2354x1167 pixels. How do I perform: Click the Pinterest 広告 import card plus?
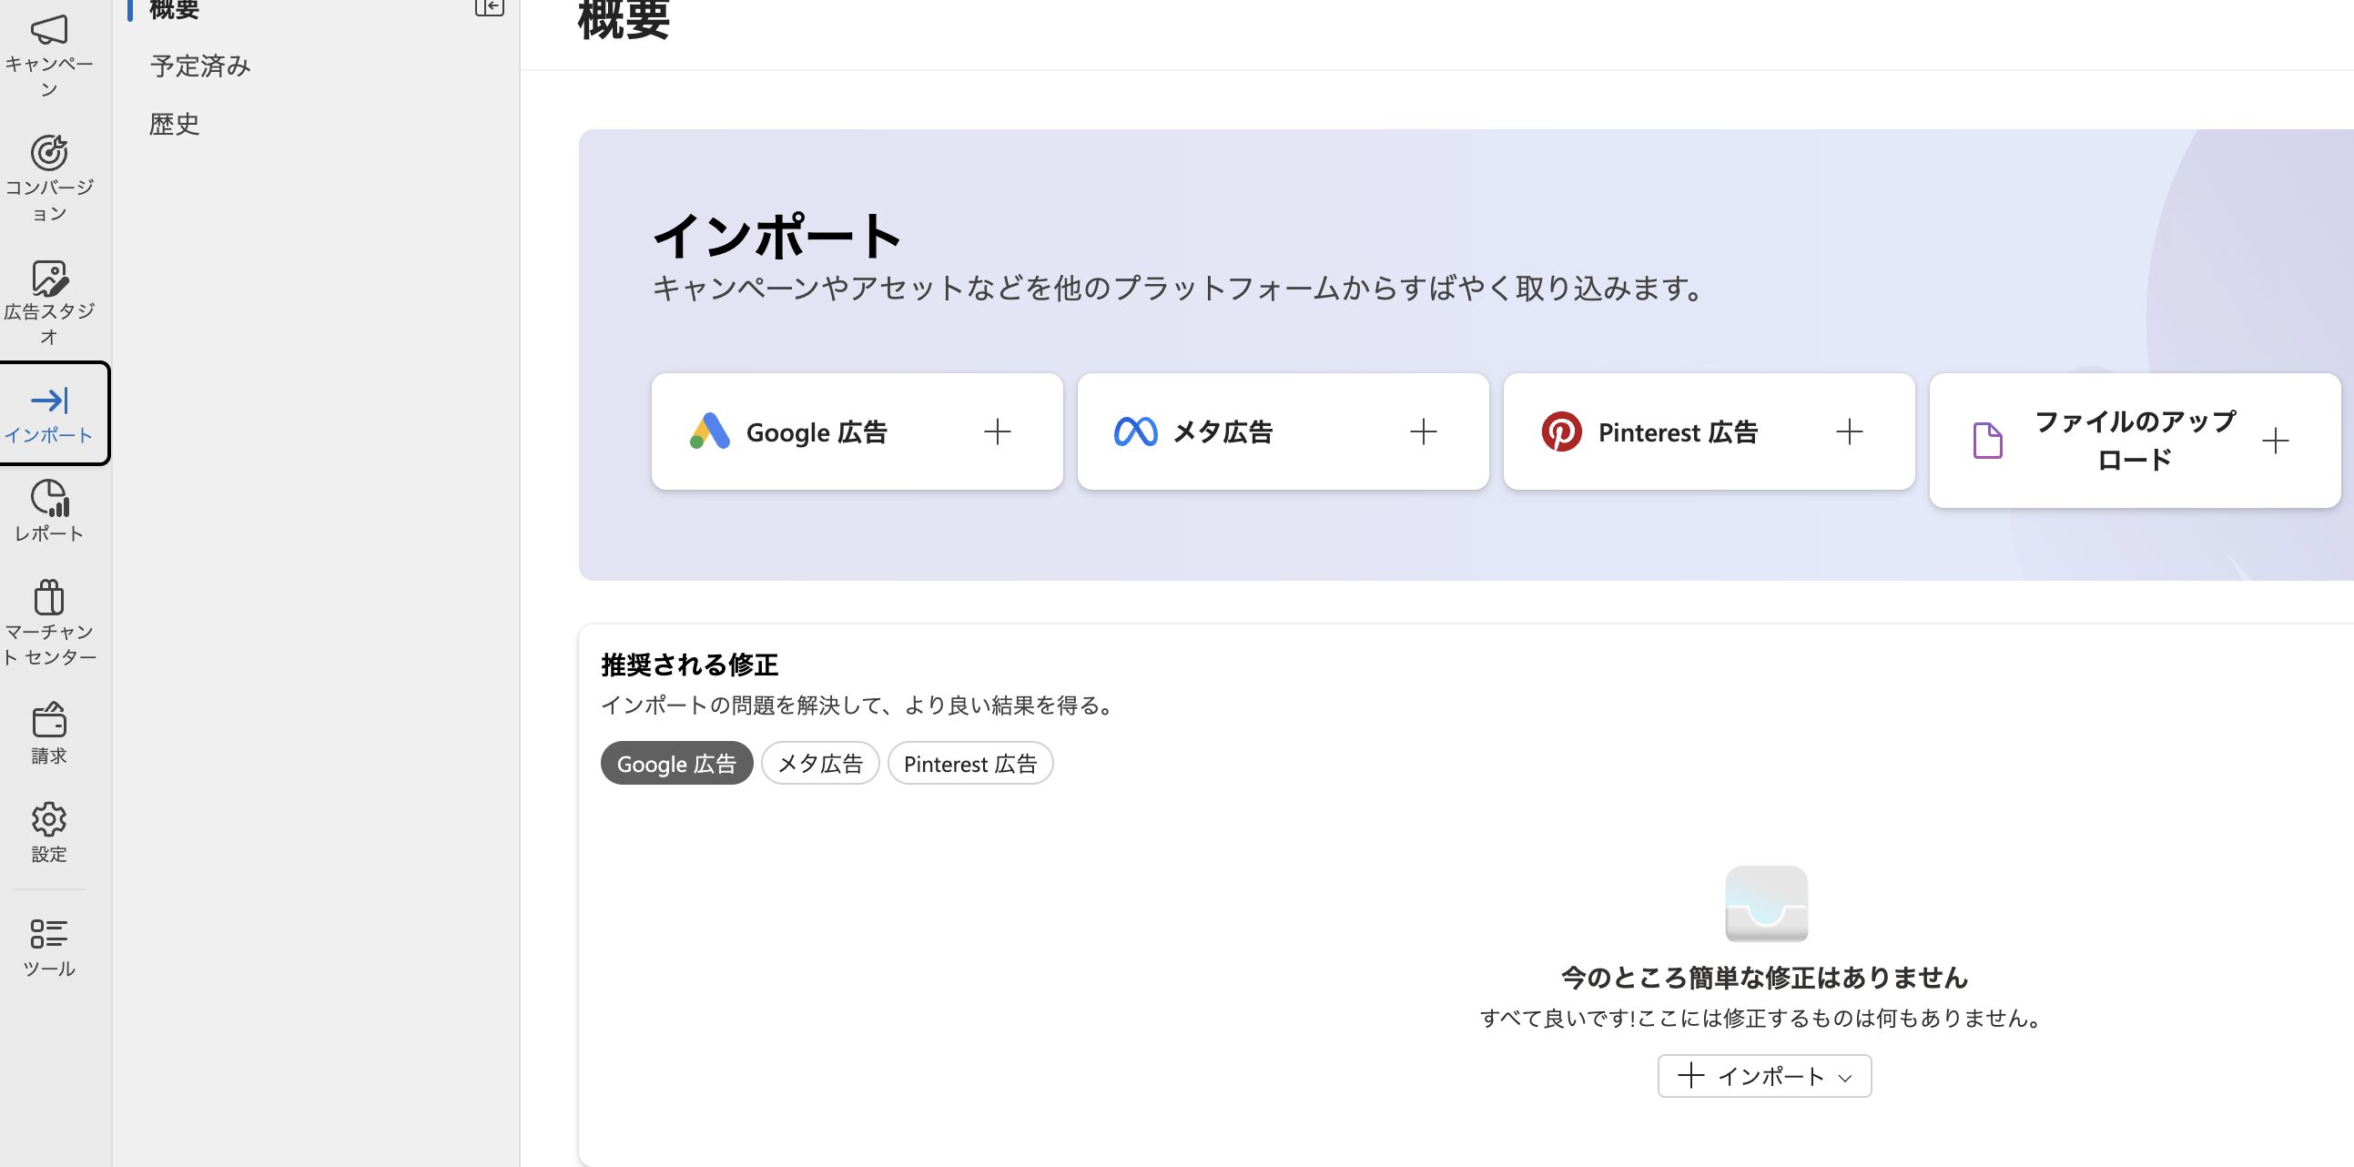(1849, 431)
